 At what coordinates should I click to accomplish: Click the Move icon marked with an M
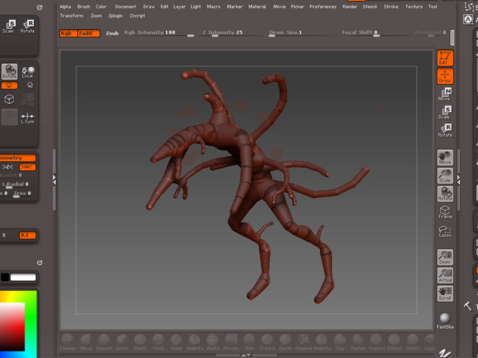tap(445, 94)
